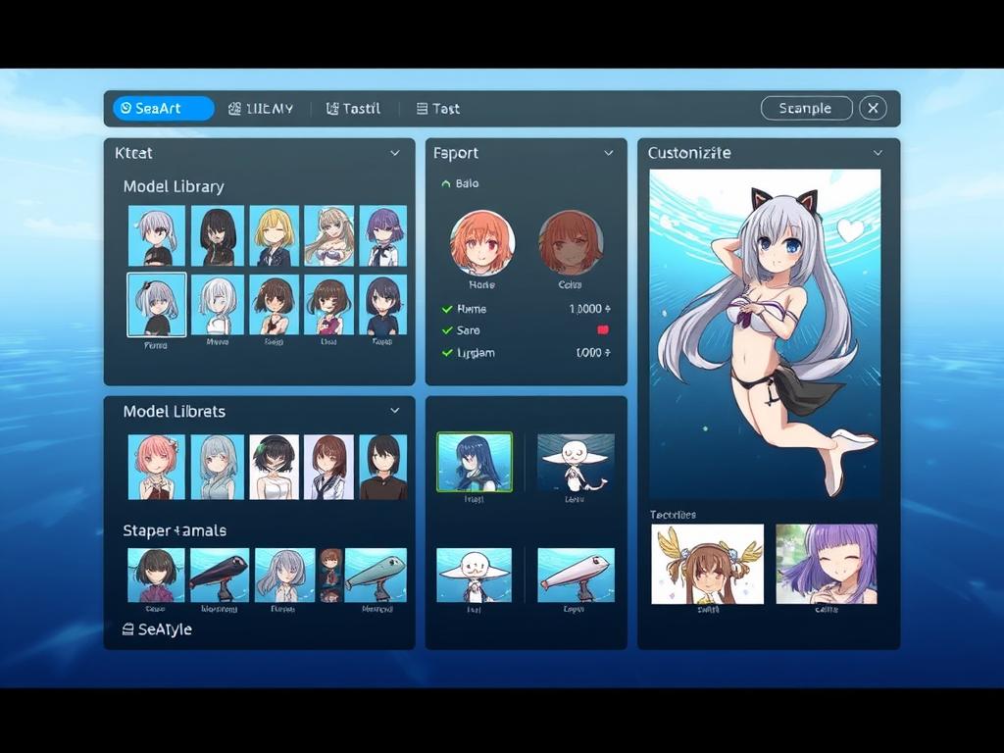This screenshot has width=1004, height=753.
Task: Select pale green whale in Staper tamals
Action: pos(376,575)
